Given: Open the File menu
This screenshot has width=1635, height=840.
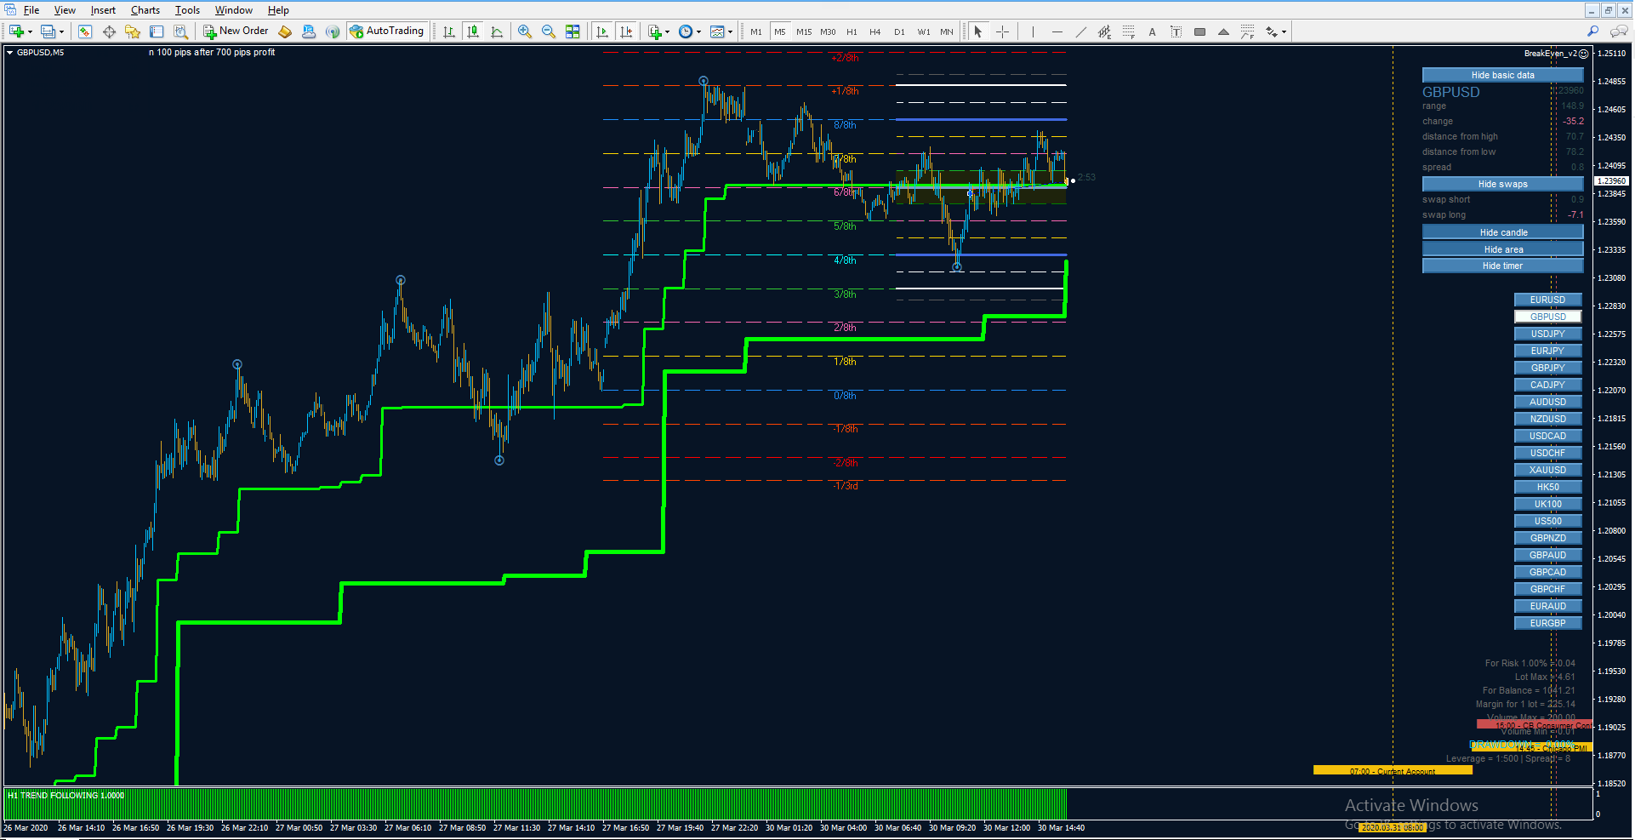Looking at the screenshot, I should tap(31, 10).
